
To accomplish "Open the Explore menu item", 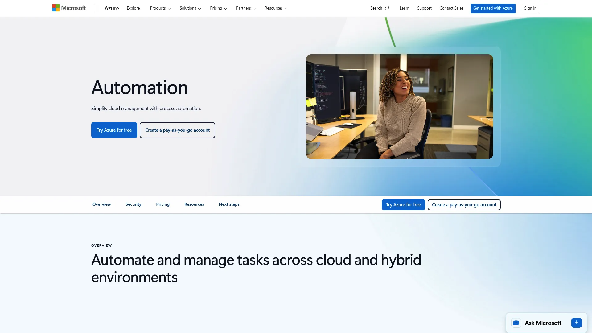I will 133,8.
